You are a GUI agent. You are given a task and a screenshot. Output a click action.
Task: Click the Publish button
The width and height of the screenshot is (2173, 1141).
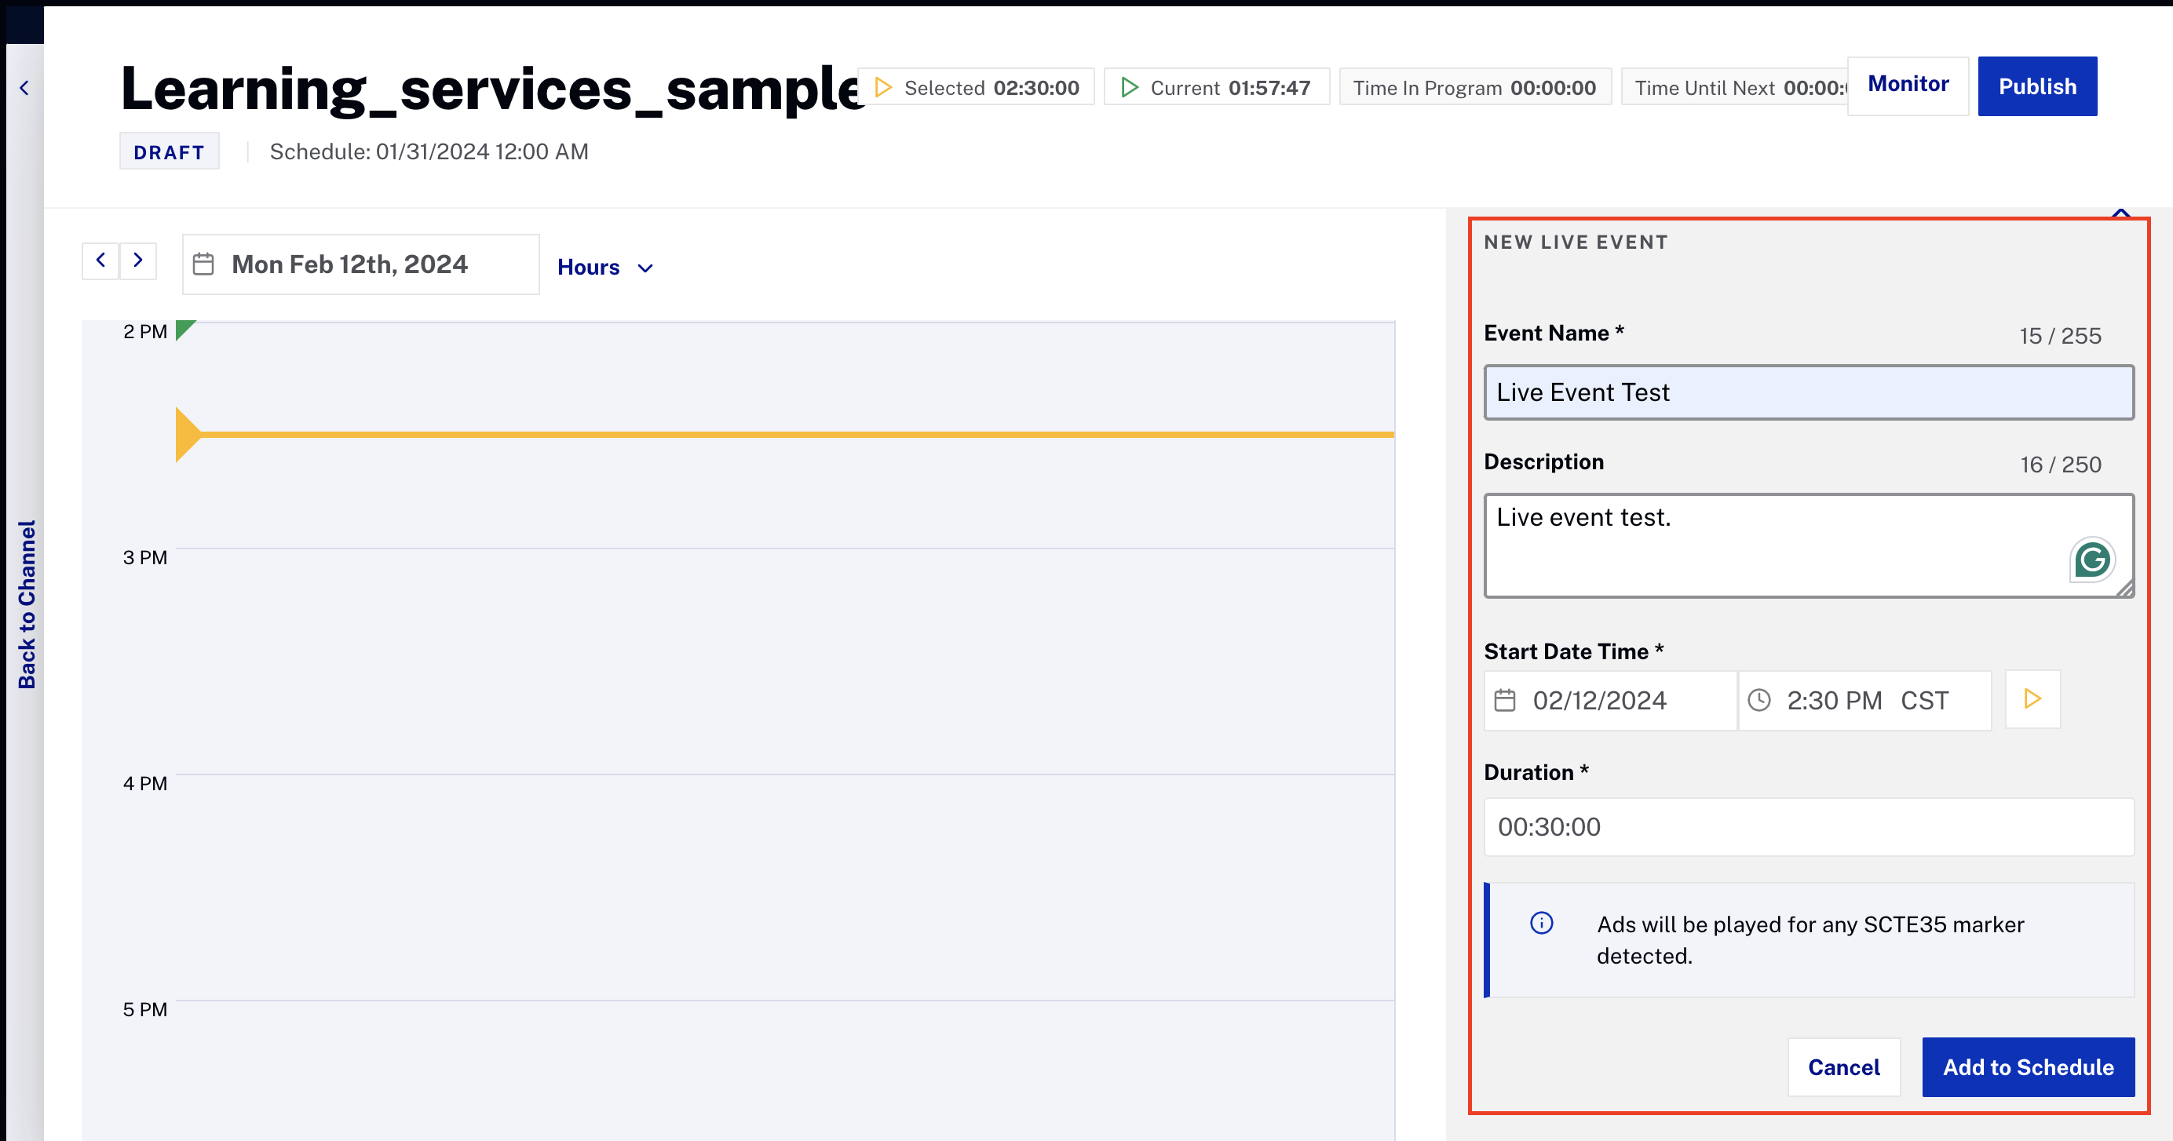2038,86
